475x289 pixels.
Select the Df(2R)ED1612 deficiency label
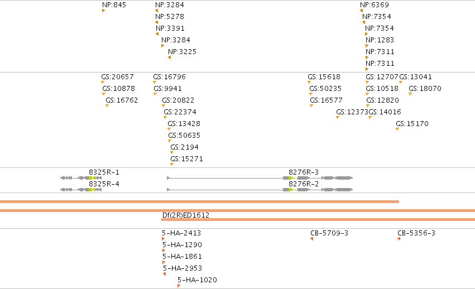coord(186,215)
